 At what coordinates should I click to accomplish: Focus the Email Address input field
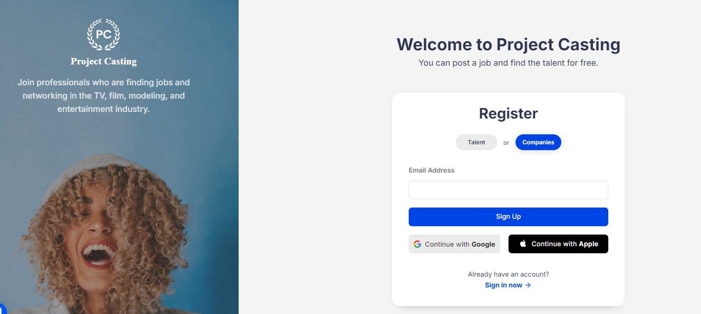point(508,190)
